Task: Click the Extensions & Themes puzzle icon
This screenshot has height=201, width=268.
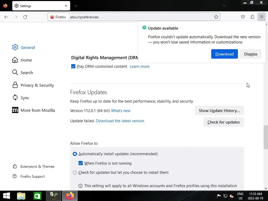Action: pos(15,166)
